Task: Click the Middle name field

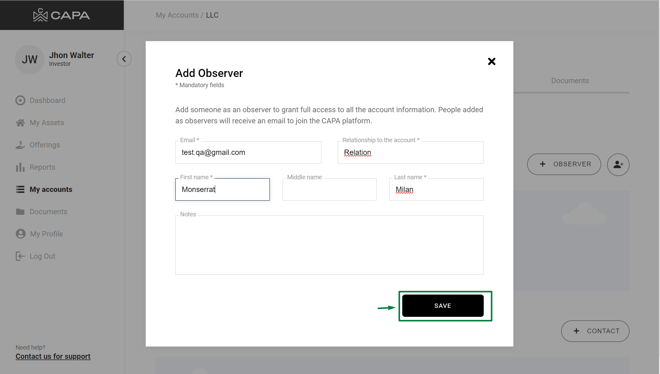Action: pyautogui.click(x=329, y=189)
